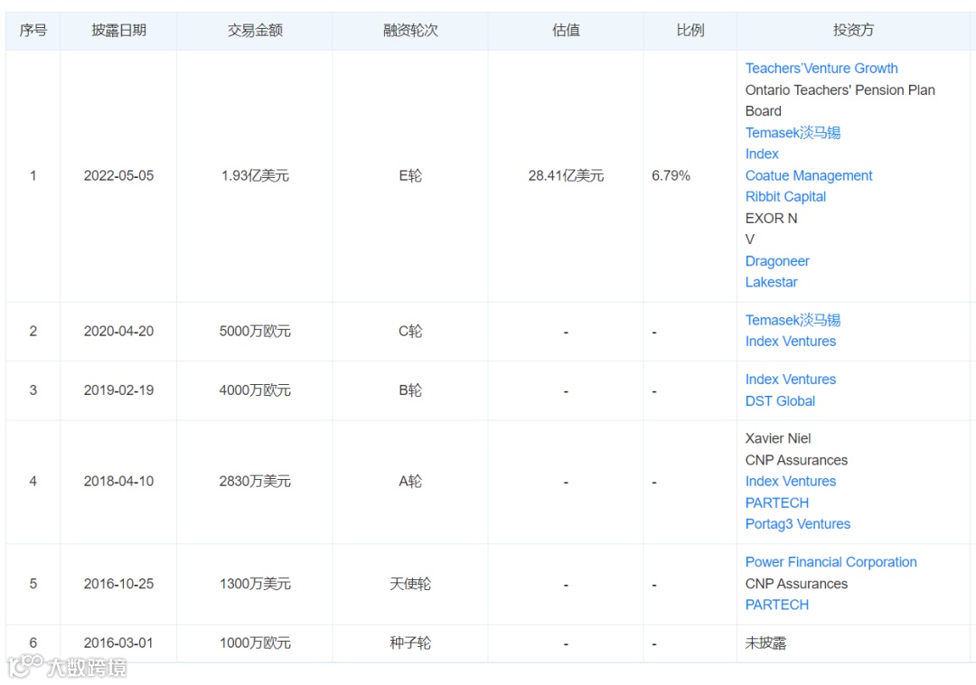Image resolution: width=976 pixels, height=685 pixels.
Task: Select the EXOR N investor text
Action: click(771, 219)
